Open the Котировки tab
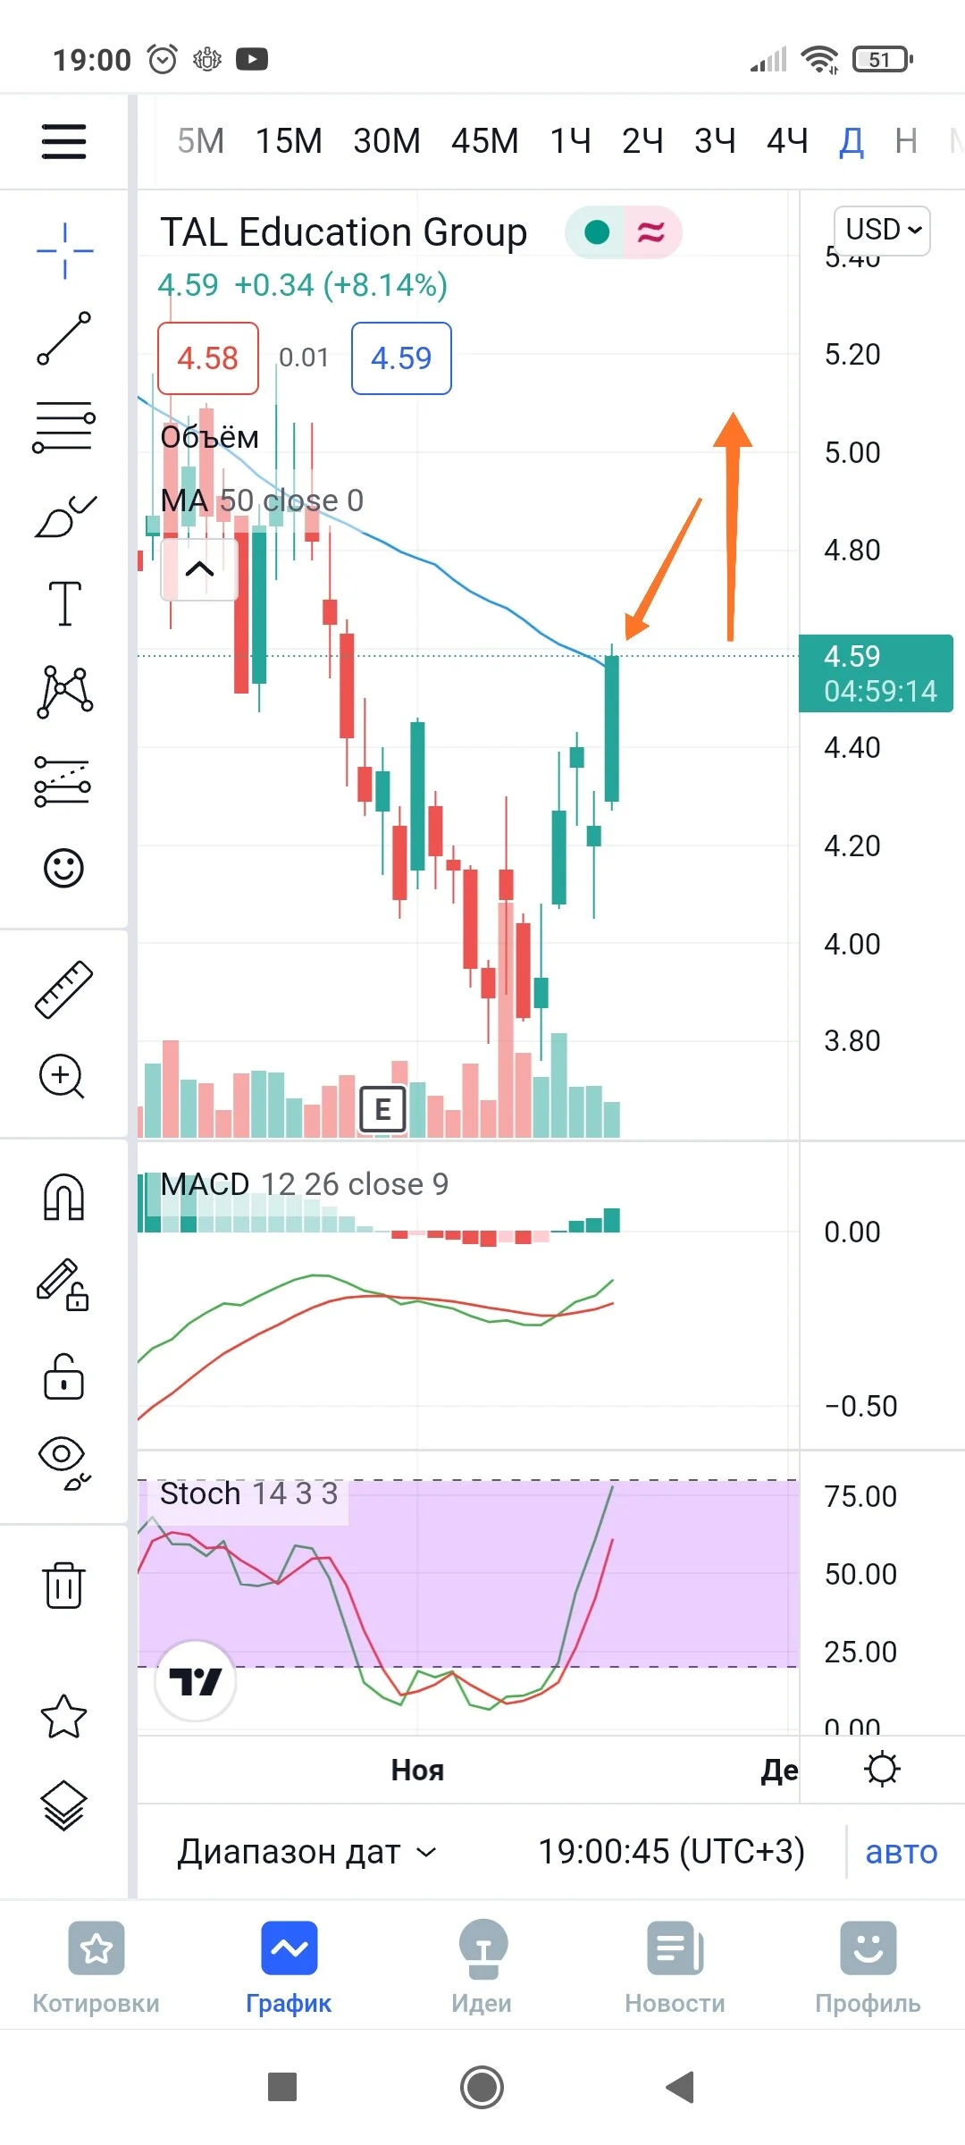Screen dimensions: 965x2145 [x=96, y=1968]
